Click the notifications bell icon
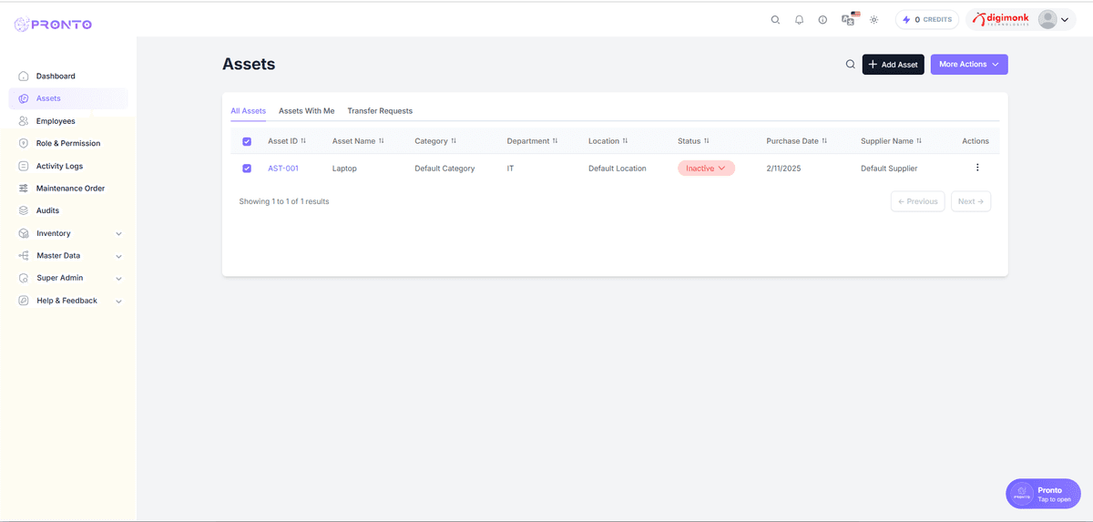The image size is (1093, 522). [x=799, y=20]
